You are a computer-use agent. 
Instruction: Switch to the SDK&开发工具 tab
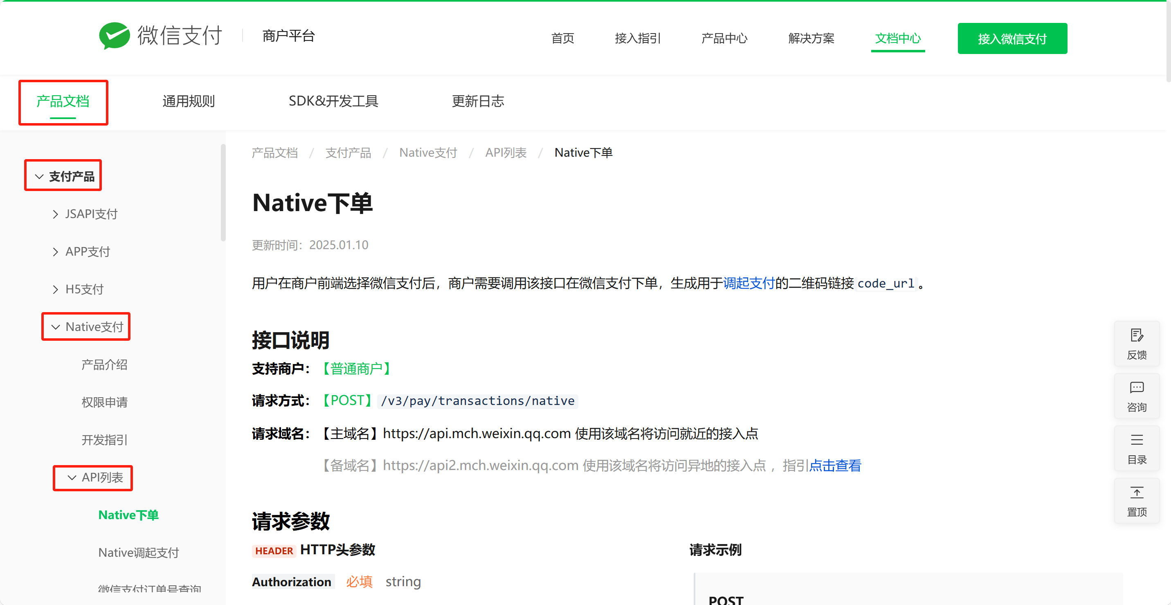[x=334, y=101]
